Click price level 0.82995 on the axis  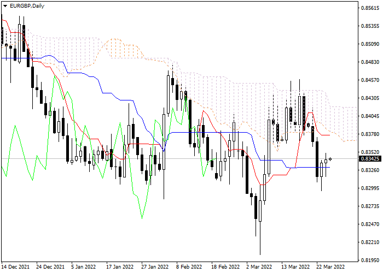370,188
